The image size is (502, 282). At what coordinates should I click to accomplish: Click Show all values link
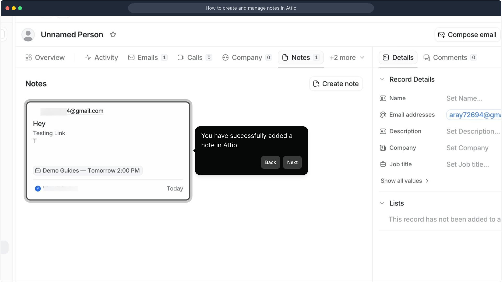point(404,181)
